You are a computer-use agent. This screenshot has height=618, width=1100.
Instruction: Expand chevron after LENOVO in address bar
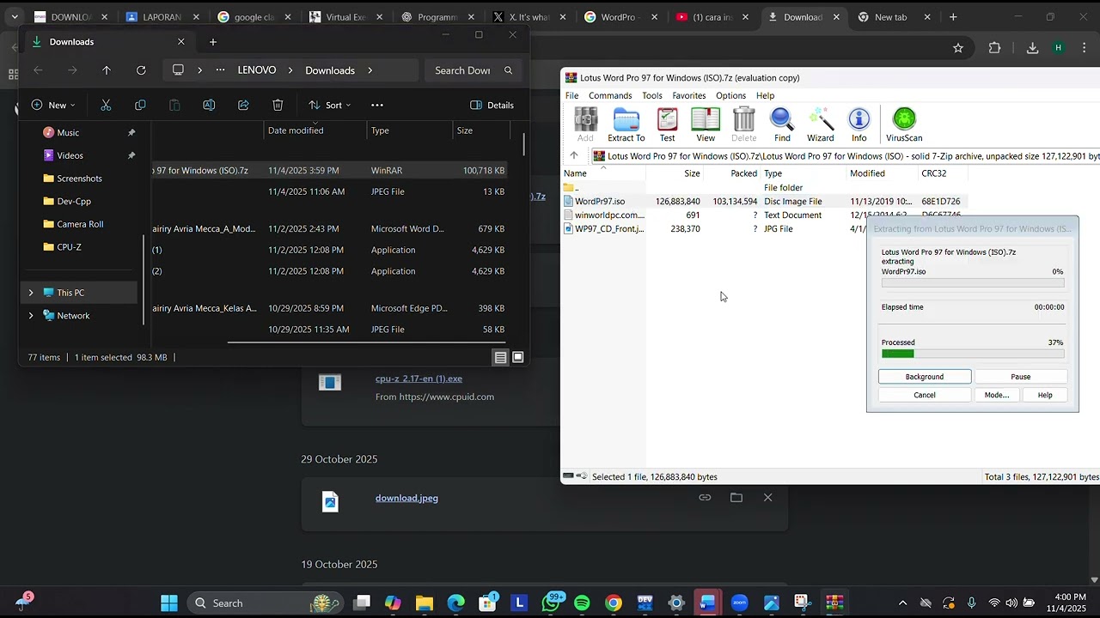pos(290,70)
